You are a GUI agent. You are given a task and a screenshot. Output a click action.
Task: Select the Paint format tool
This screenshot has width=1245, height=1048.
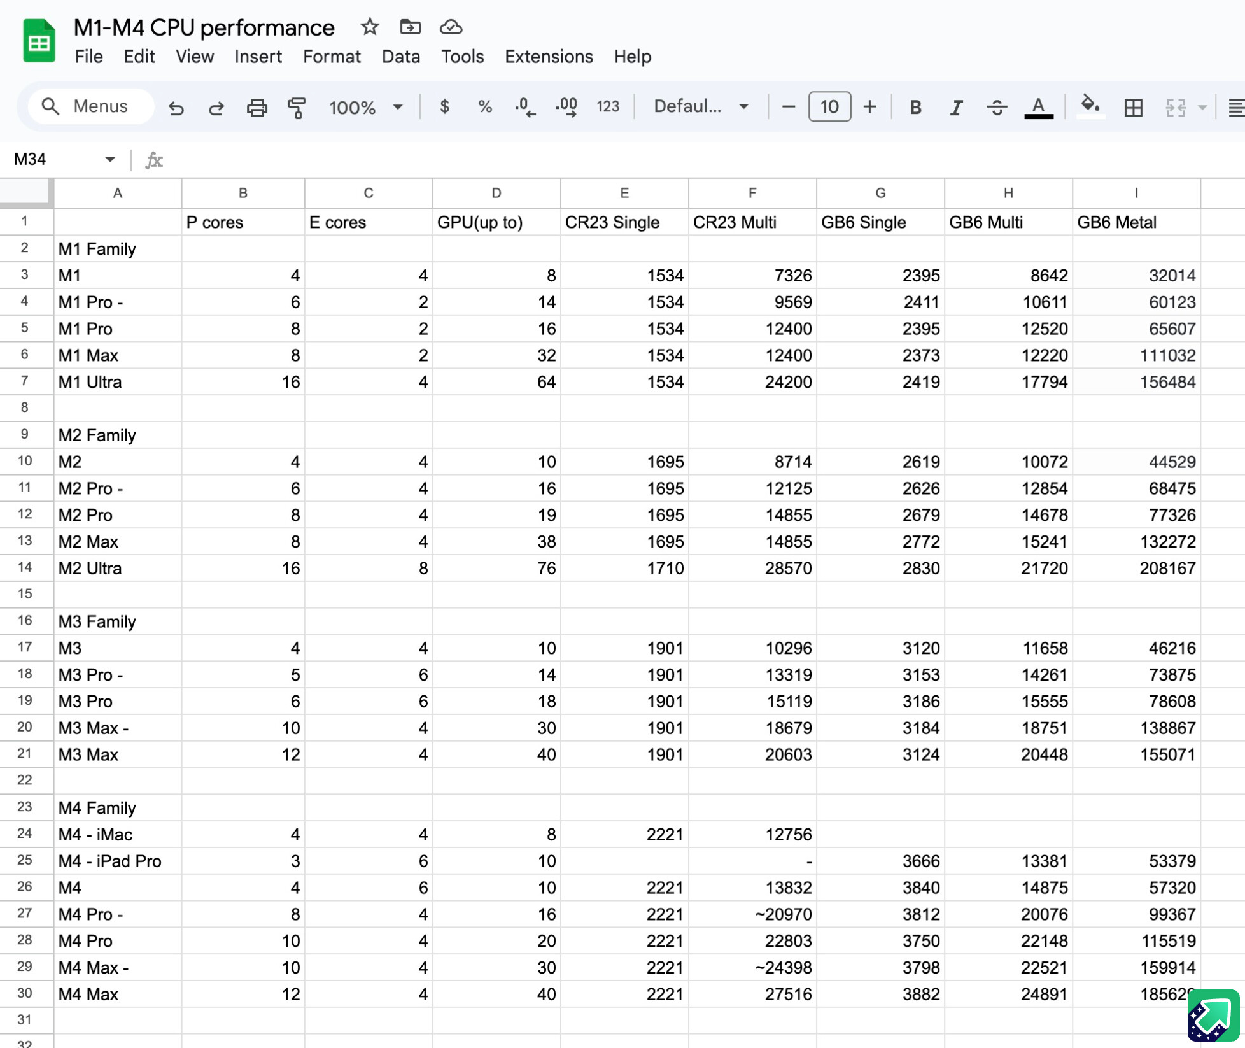[297, 107]
